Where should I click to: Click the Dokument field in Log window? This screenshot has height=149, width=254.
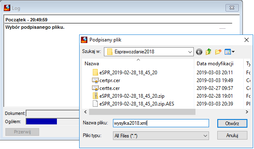[x=52, y=113]
